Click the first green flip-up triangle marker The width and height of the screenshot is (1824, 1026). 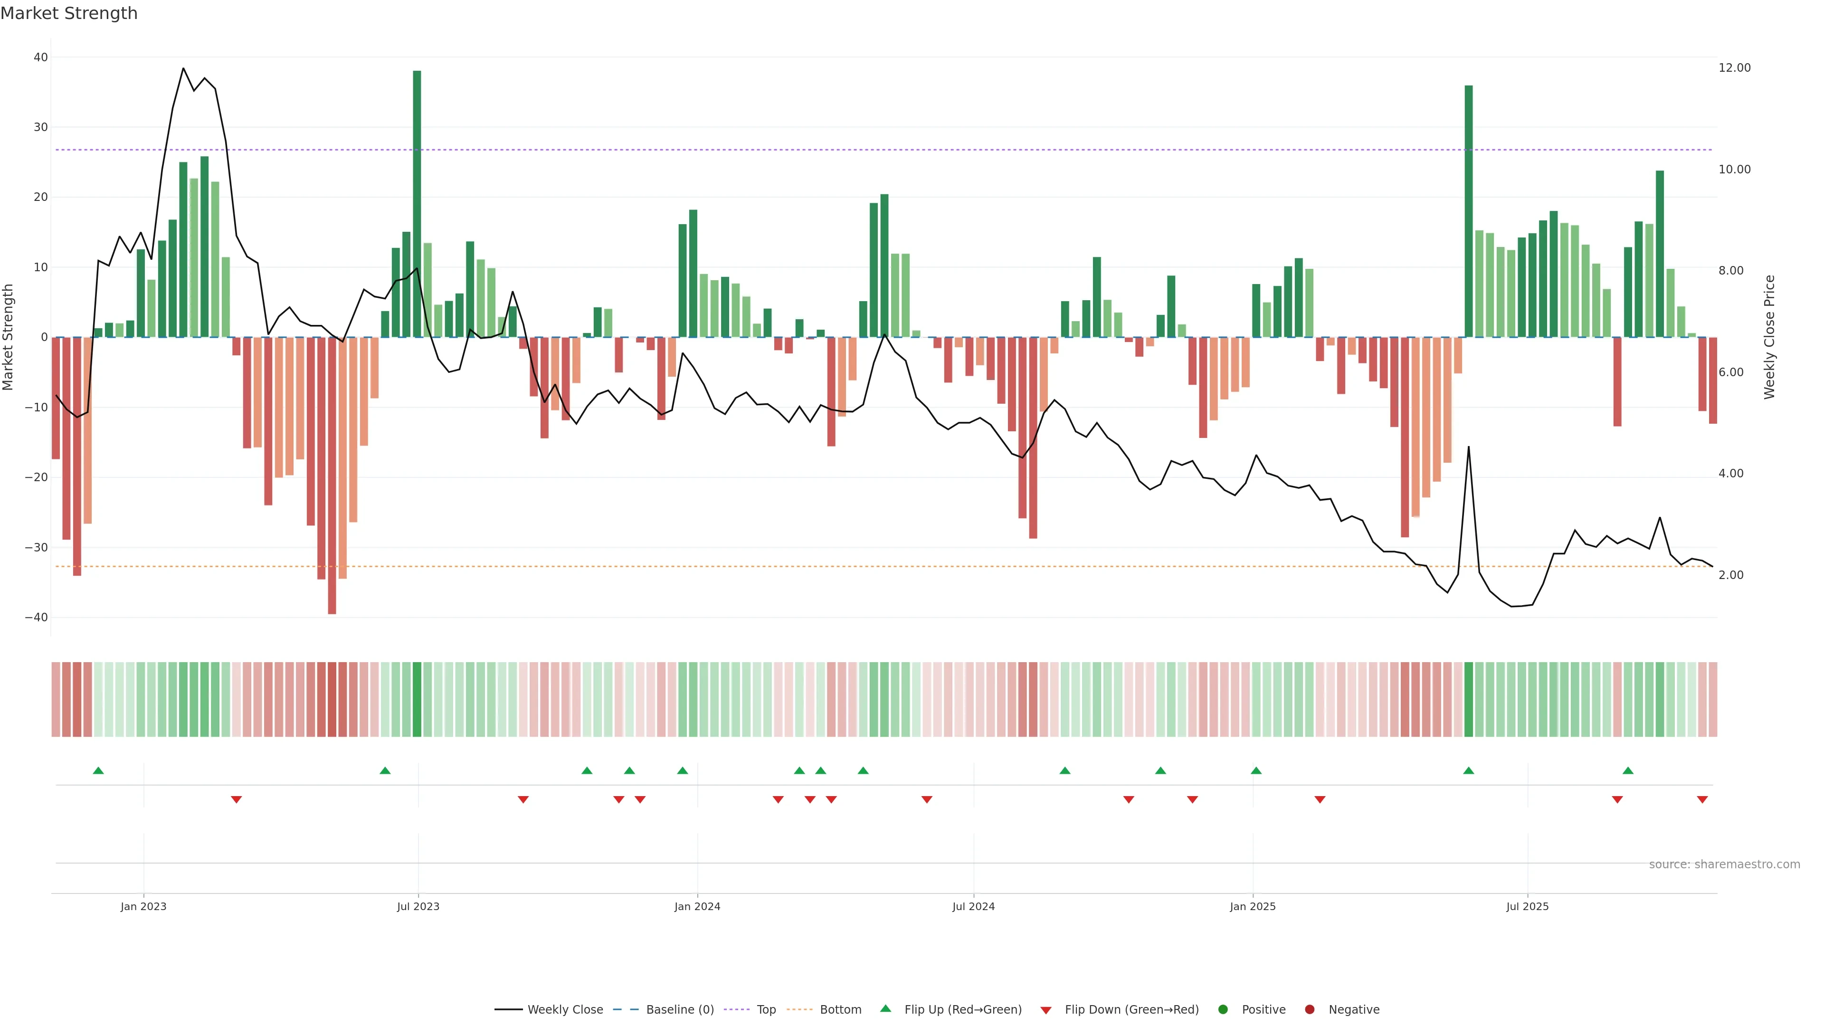[98, 770]
